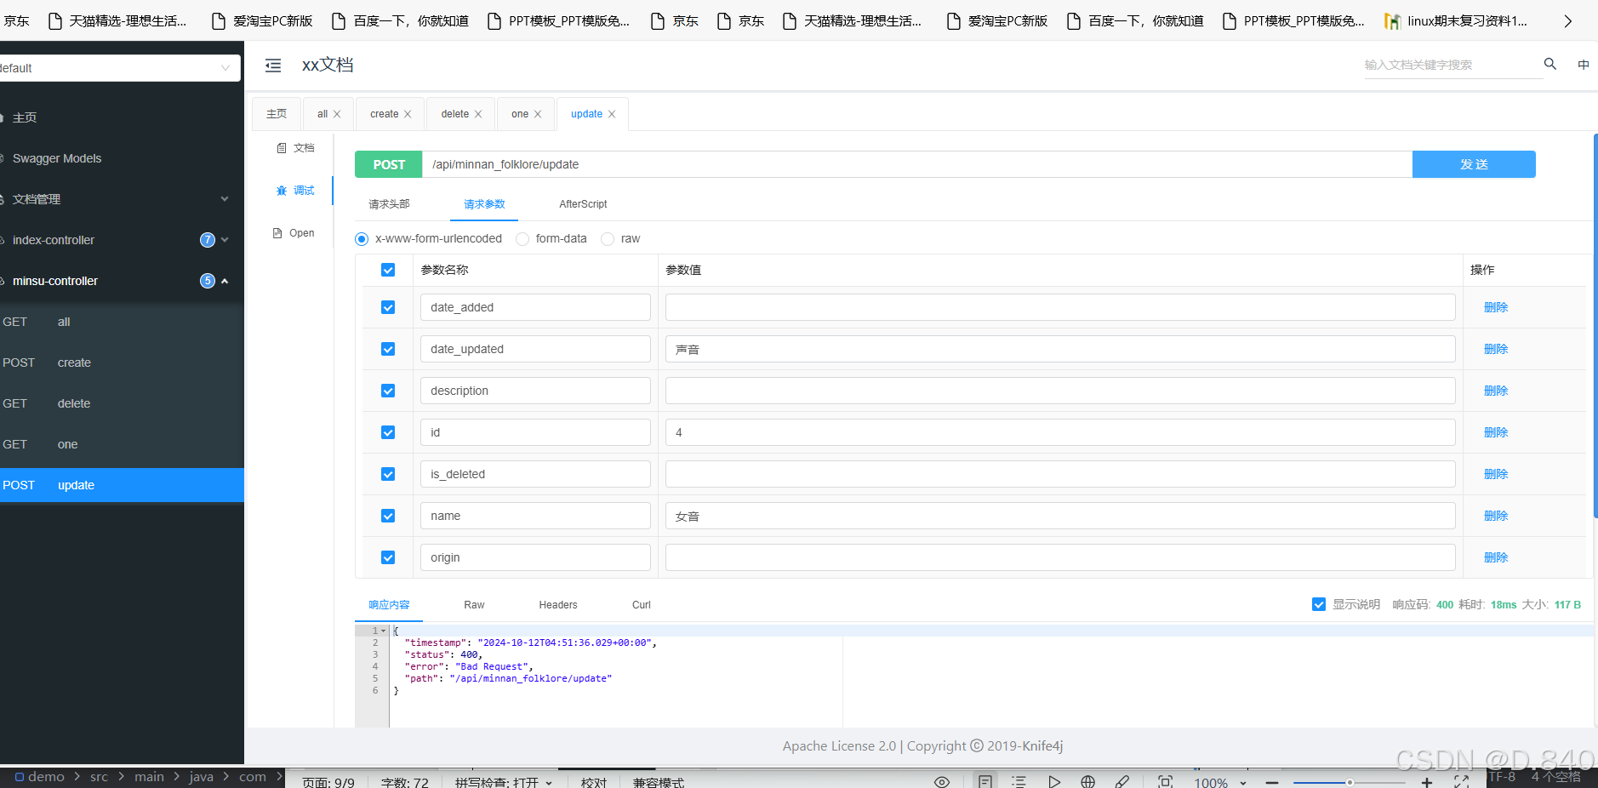The width and height of the screenshot is (1598, 788).
Task: Switch to the 请求头部 tab
Action: tap(388, 204)
